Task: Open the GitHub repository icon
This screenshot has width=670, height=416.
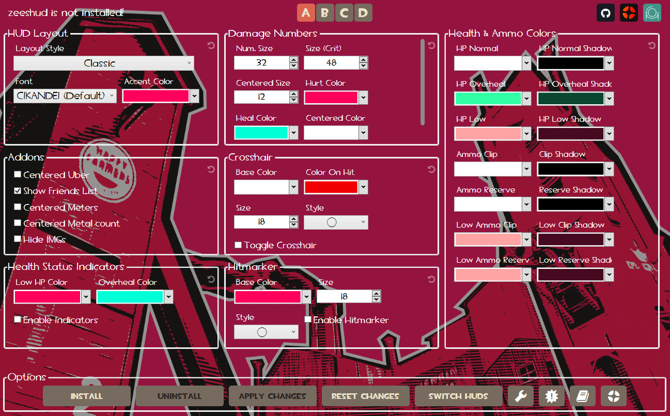Action: (605, 12)
